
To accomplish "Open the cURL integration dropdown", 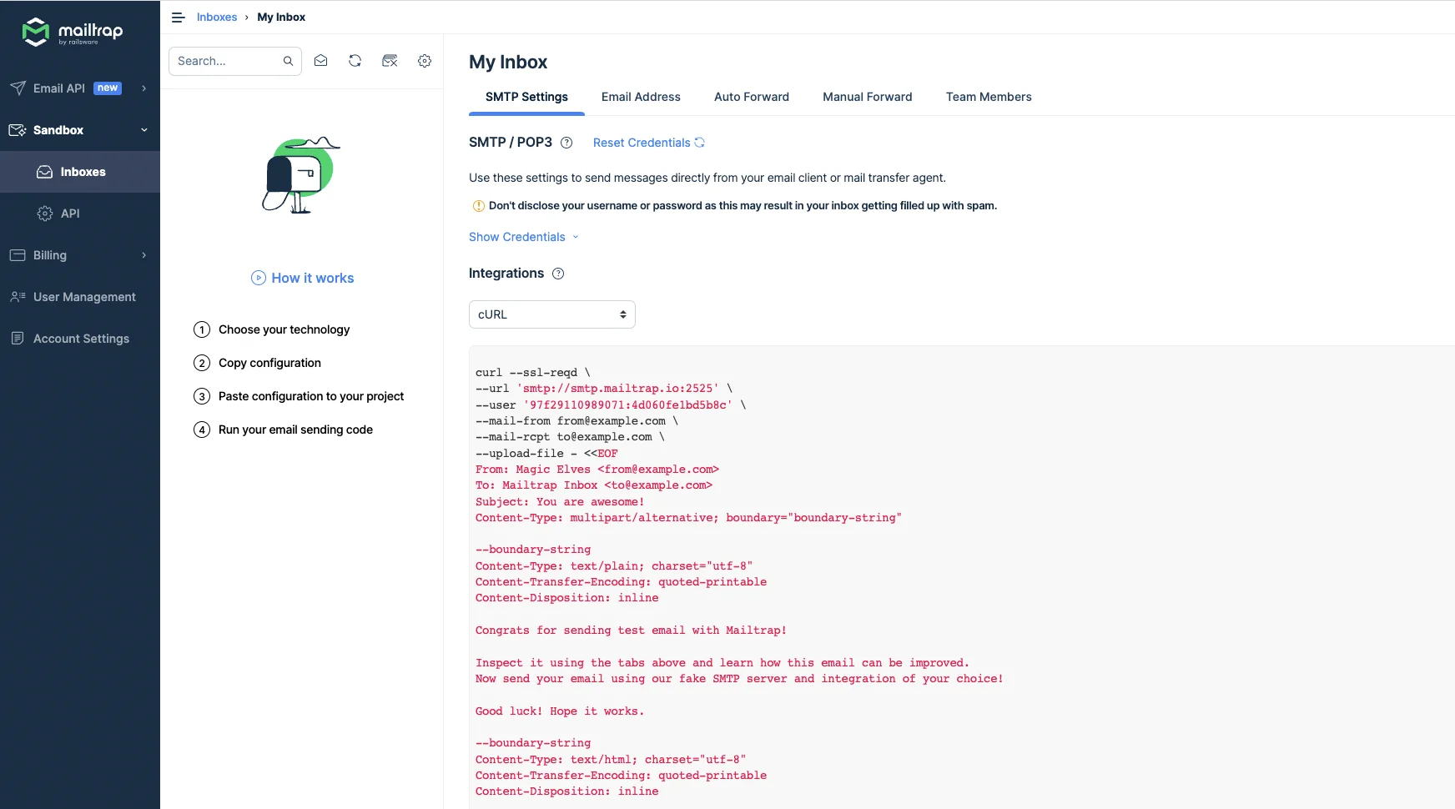I will coord(551,314).
